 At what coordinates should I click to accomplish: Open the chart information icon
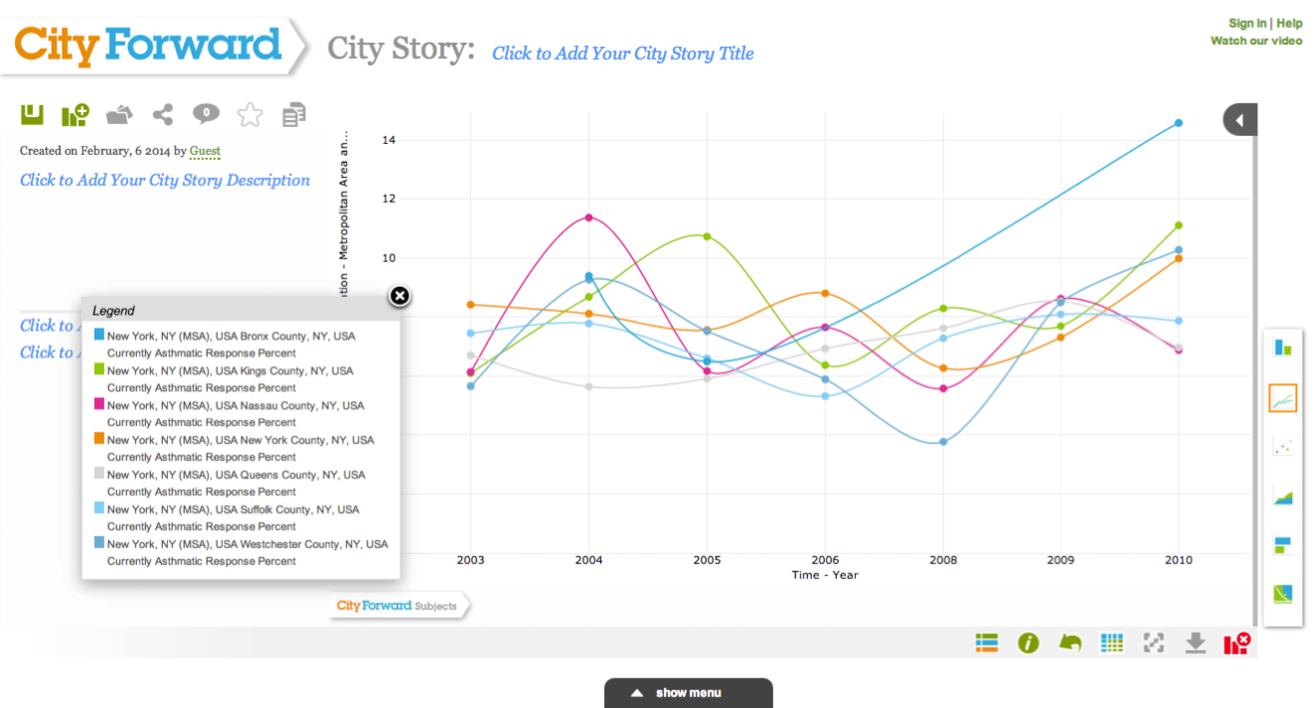click(1028, 643)
